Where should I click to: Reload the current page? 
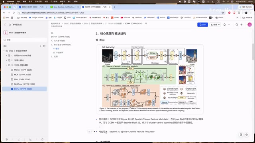(14, 13)
